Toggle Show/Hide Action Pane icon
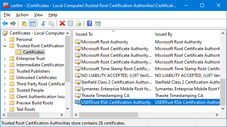The width and height of the screenshot is (227, 127). [98, 24]
